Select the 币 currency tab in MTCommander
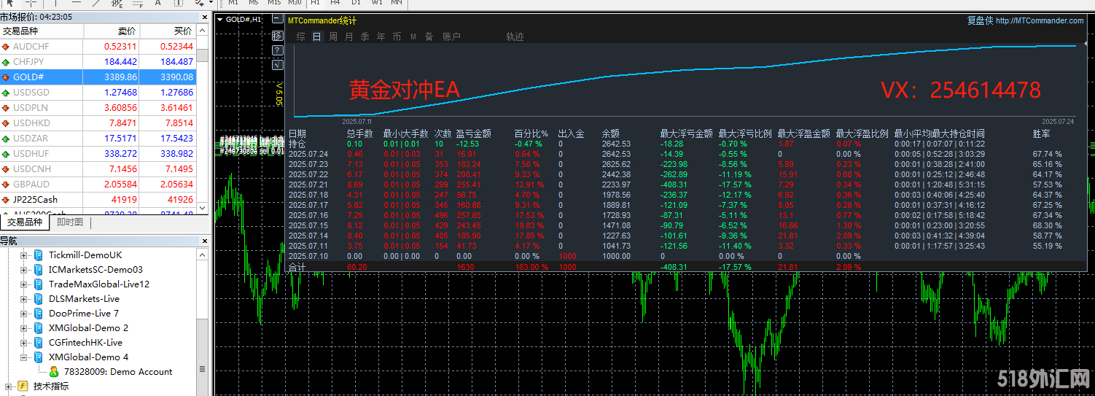This screenshot has height=396, width=1095. tap(397, 36)
